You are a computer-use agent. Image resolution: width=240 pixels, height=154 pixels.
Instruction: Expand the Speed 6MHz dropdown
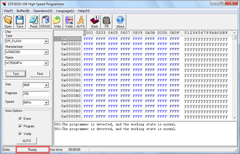point(46,103)
